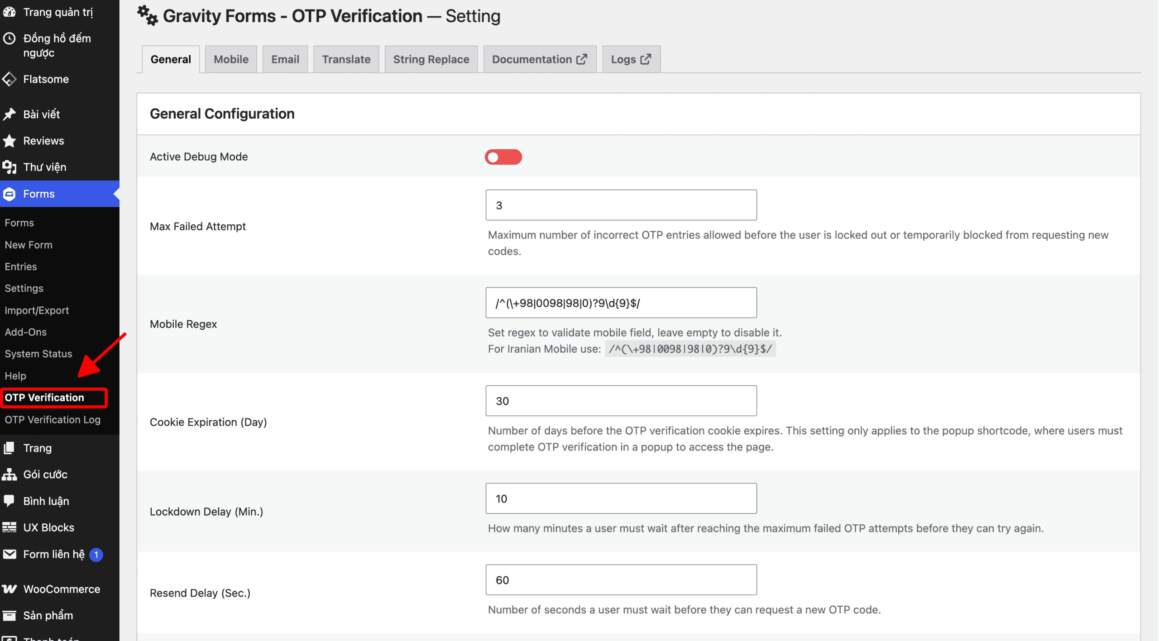Open the Email tab

click(x=285, y=59)
